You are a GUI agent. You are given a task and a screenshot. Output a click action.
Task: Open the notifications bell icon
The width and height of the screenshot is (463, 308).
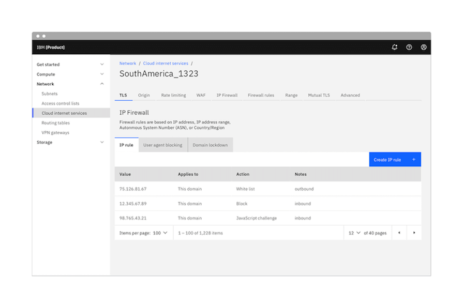(x=395, y=47)
